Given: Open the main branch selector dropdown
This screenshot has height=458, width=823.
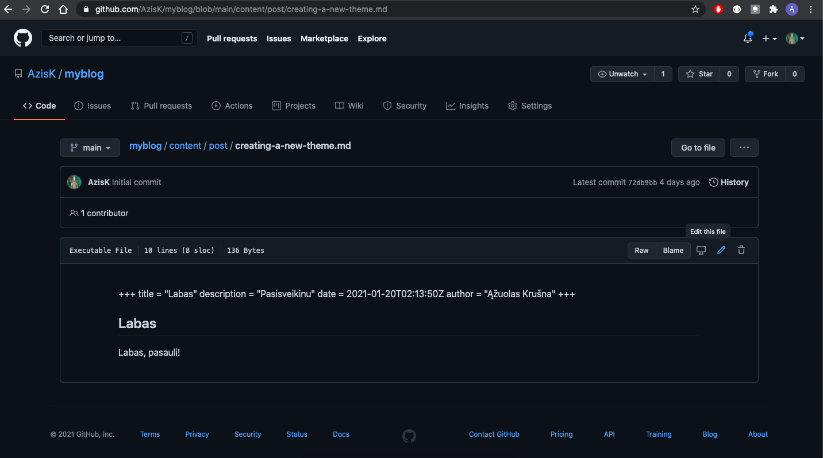Looking at the screenshot, I should 90,148.
